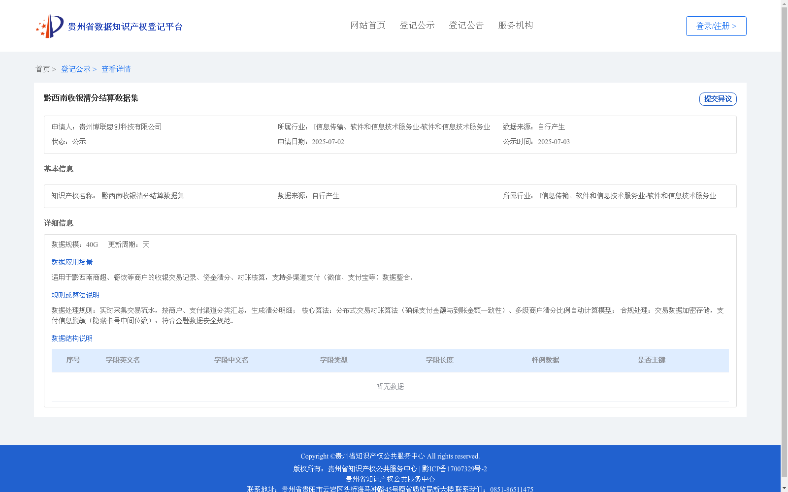Click the 提交异议 button
The image size is (788, 492).
pos(718,99)
